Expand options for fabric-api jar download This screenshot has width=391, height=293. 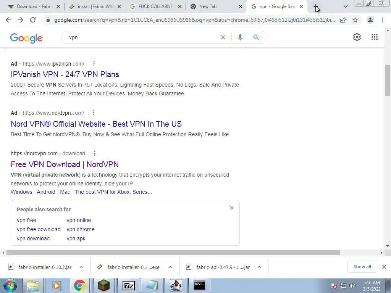coord(259,267)
